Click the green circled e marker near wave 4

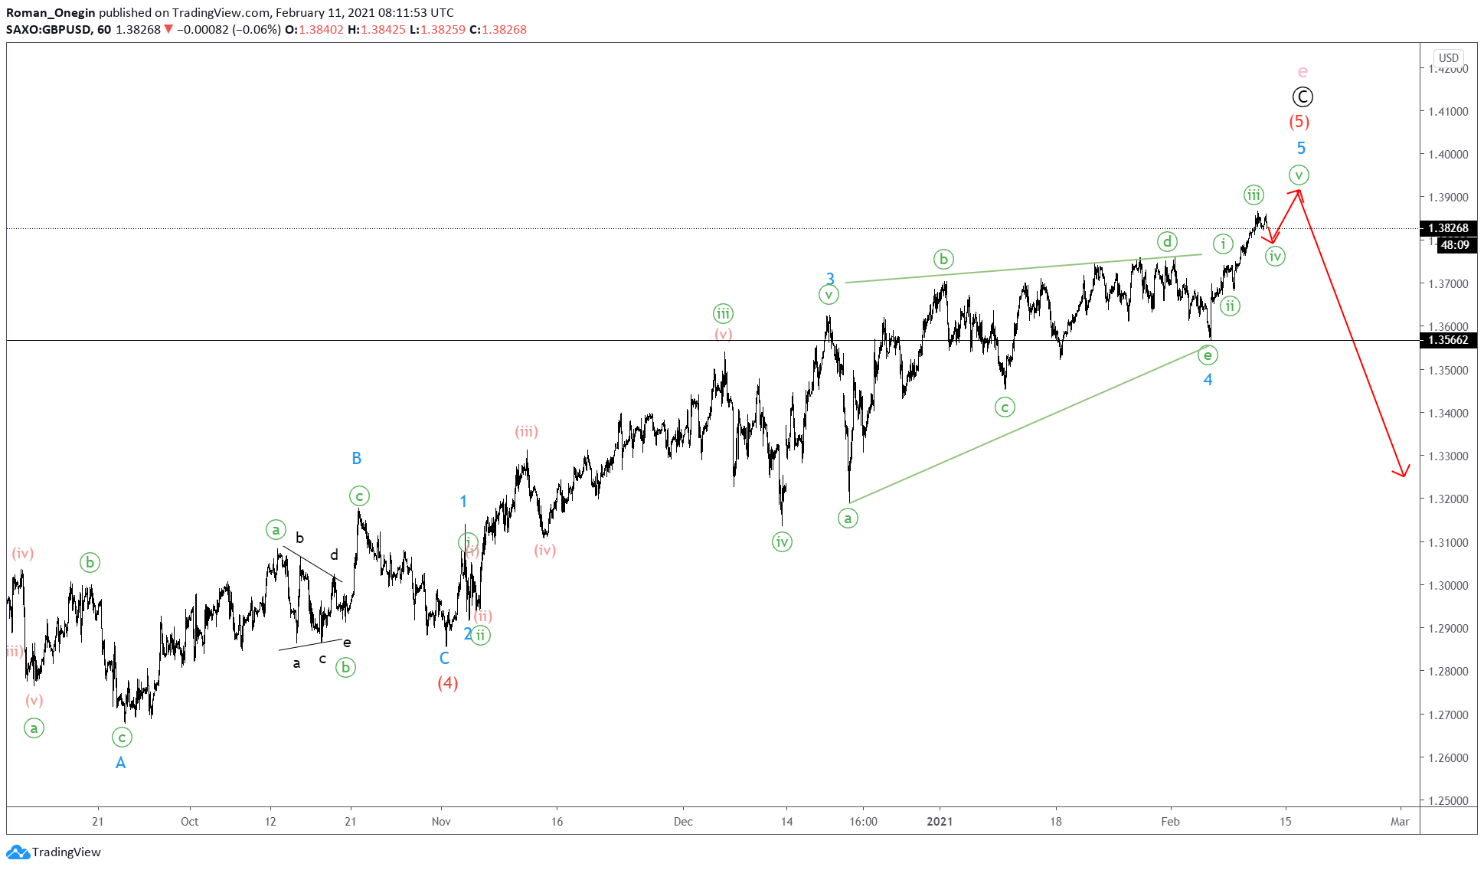(1208, 355)
